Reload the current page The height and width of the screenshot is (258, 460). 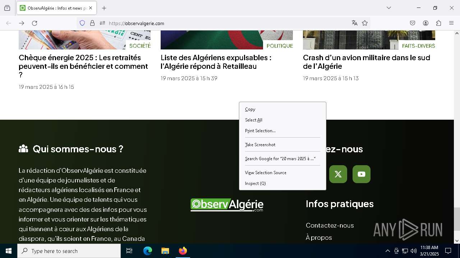[34, 23]
